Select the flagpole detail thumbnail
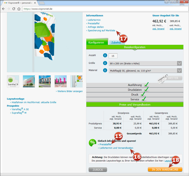Screen dimensions: 189x176 click(76, 81)
